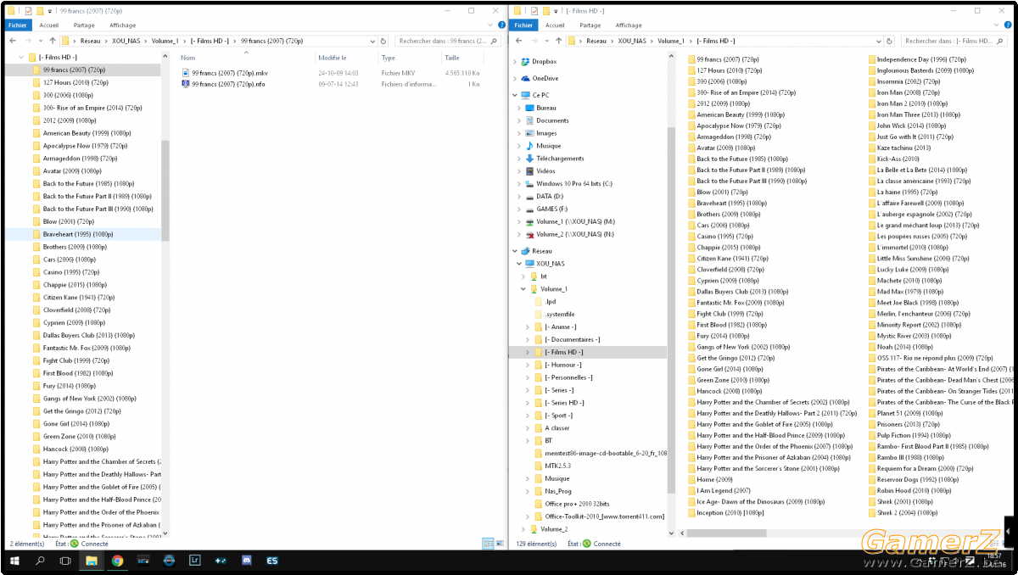Open the 99 francs .mkv file icon
The height and width of the screenshot is (575, 1018).
186,73
